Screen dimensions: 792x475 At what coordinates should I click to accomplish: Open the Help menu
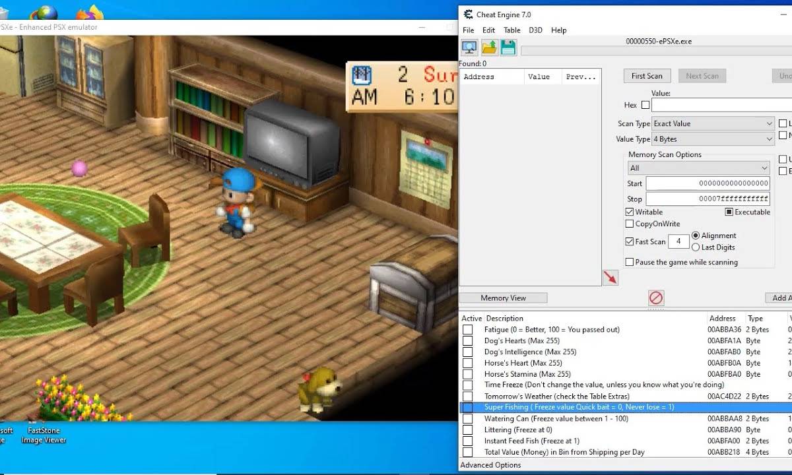pyautogui.click(x=559, y=30)
